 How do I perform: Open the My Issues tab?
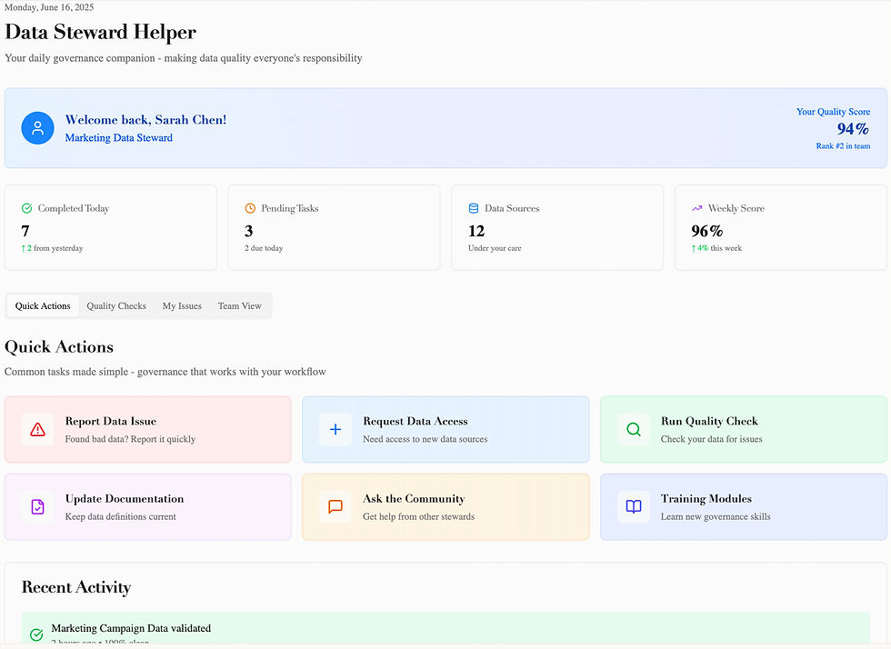pyautogui.click(x=182, y=306)
